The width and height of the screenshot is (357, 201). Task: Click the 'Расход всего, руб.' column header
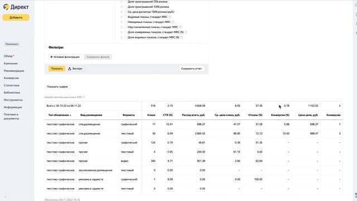pyautogui.click(x=194, y=116)
